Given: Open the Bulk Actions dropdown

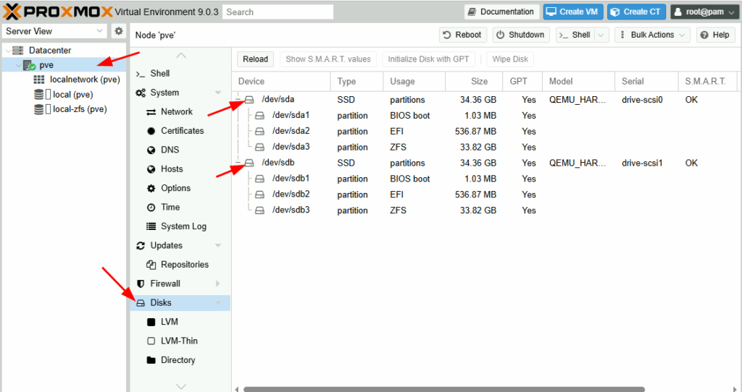Looking at the screenshot, I should coord(652,35).
